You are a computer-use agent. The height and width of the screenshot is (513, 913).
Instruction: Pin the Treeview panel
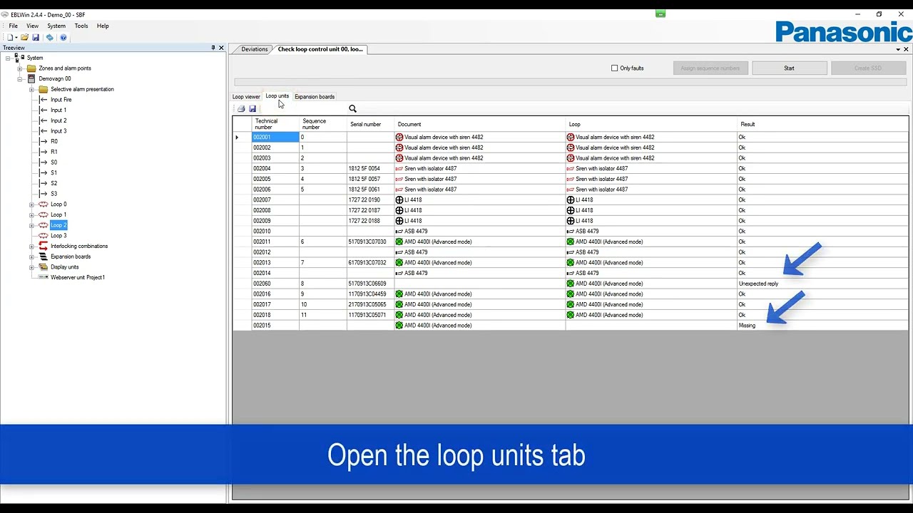[x=213, y=48]
